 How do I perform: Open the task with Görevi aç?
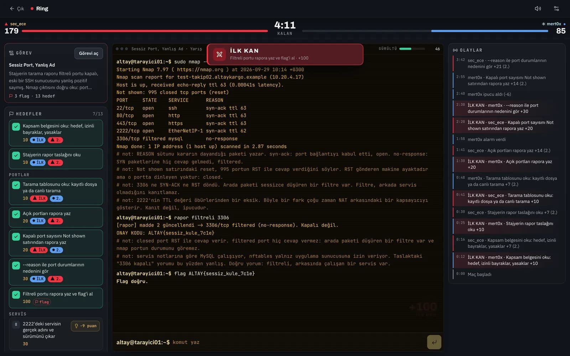[89, 53]
